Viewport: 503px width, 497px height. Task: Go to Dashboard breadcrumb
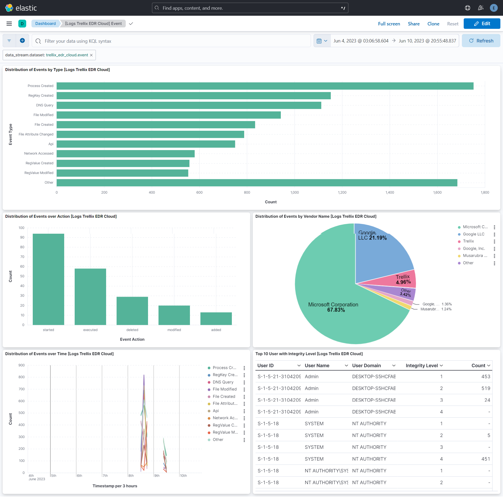[45, 24]
